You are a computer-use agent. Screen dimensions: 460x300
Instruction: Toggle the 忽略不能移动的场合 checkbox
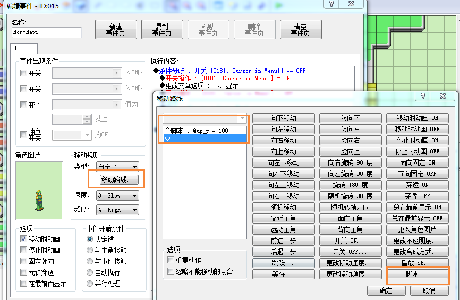pyautogui.click(x=171, y=271)
